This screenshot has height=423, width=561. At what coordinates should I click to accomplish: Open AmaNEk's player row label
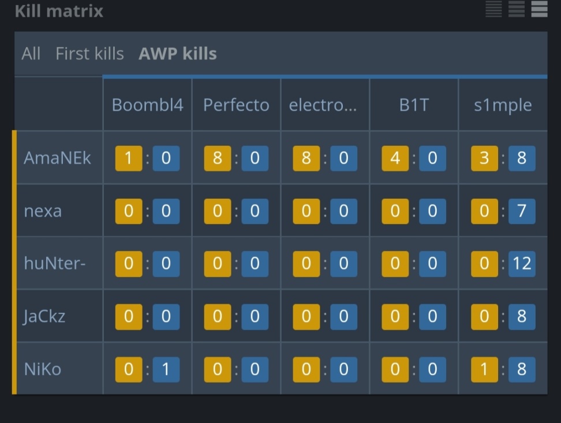coord(57,158)
